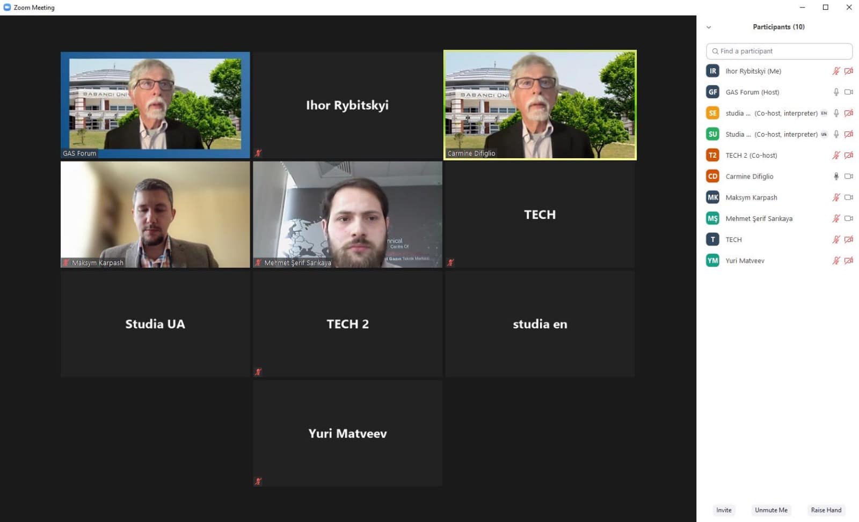Click Yuri Matveev's disabled camera icon

click(x=848, y=261)
